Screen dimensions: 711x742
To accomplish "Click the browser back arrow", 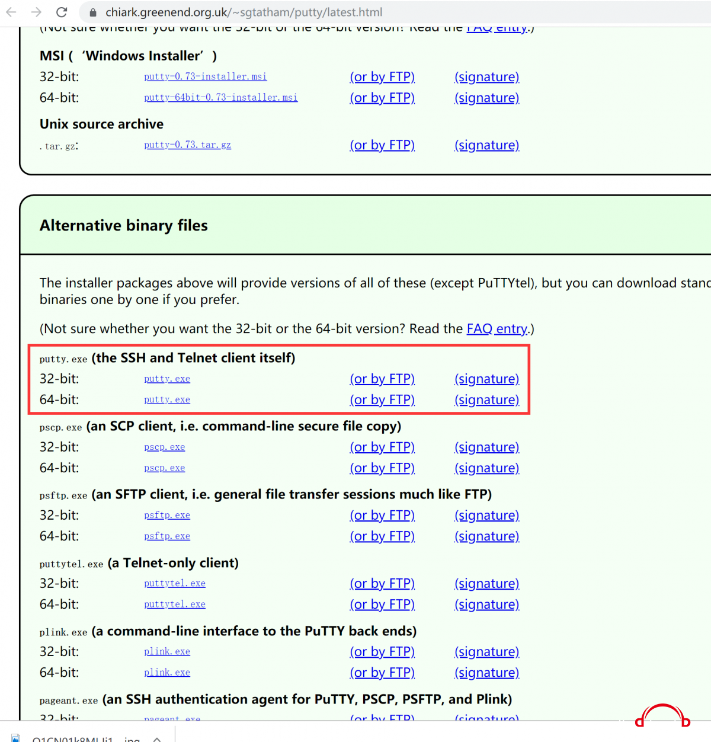I will coord(11,12).
